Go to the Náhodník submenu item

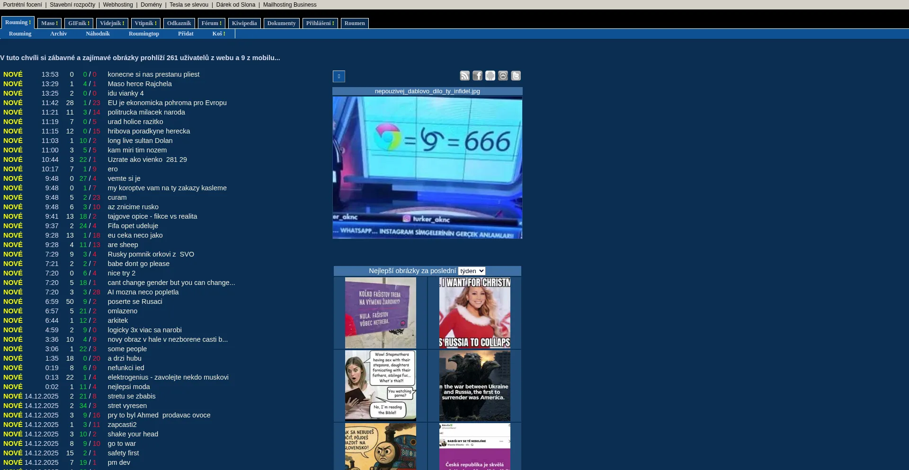coord(98,34)
